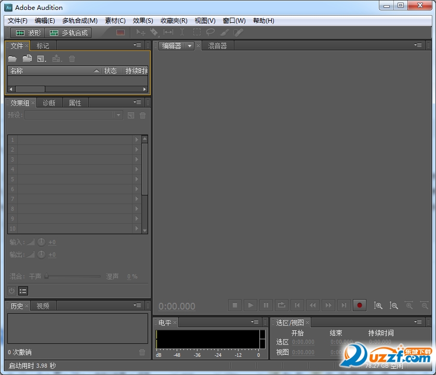Select the Razor cut tool
The height and width of the screenshot is (375, 436).
[x=154, y=33]
